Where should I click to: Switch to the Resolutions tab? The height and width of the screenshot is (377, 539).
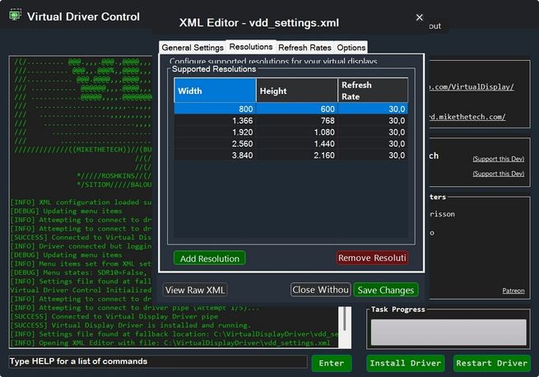pos(251,47)
